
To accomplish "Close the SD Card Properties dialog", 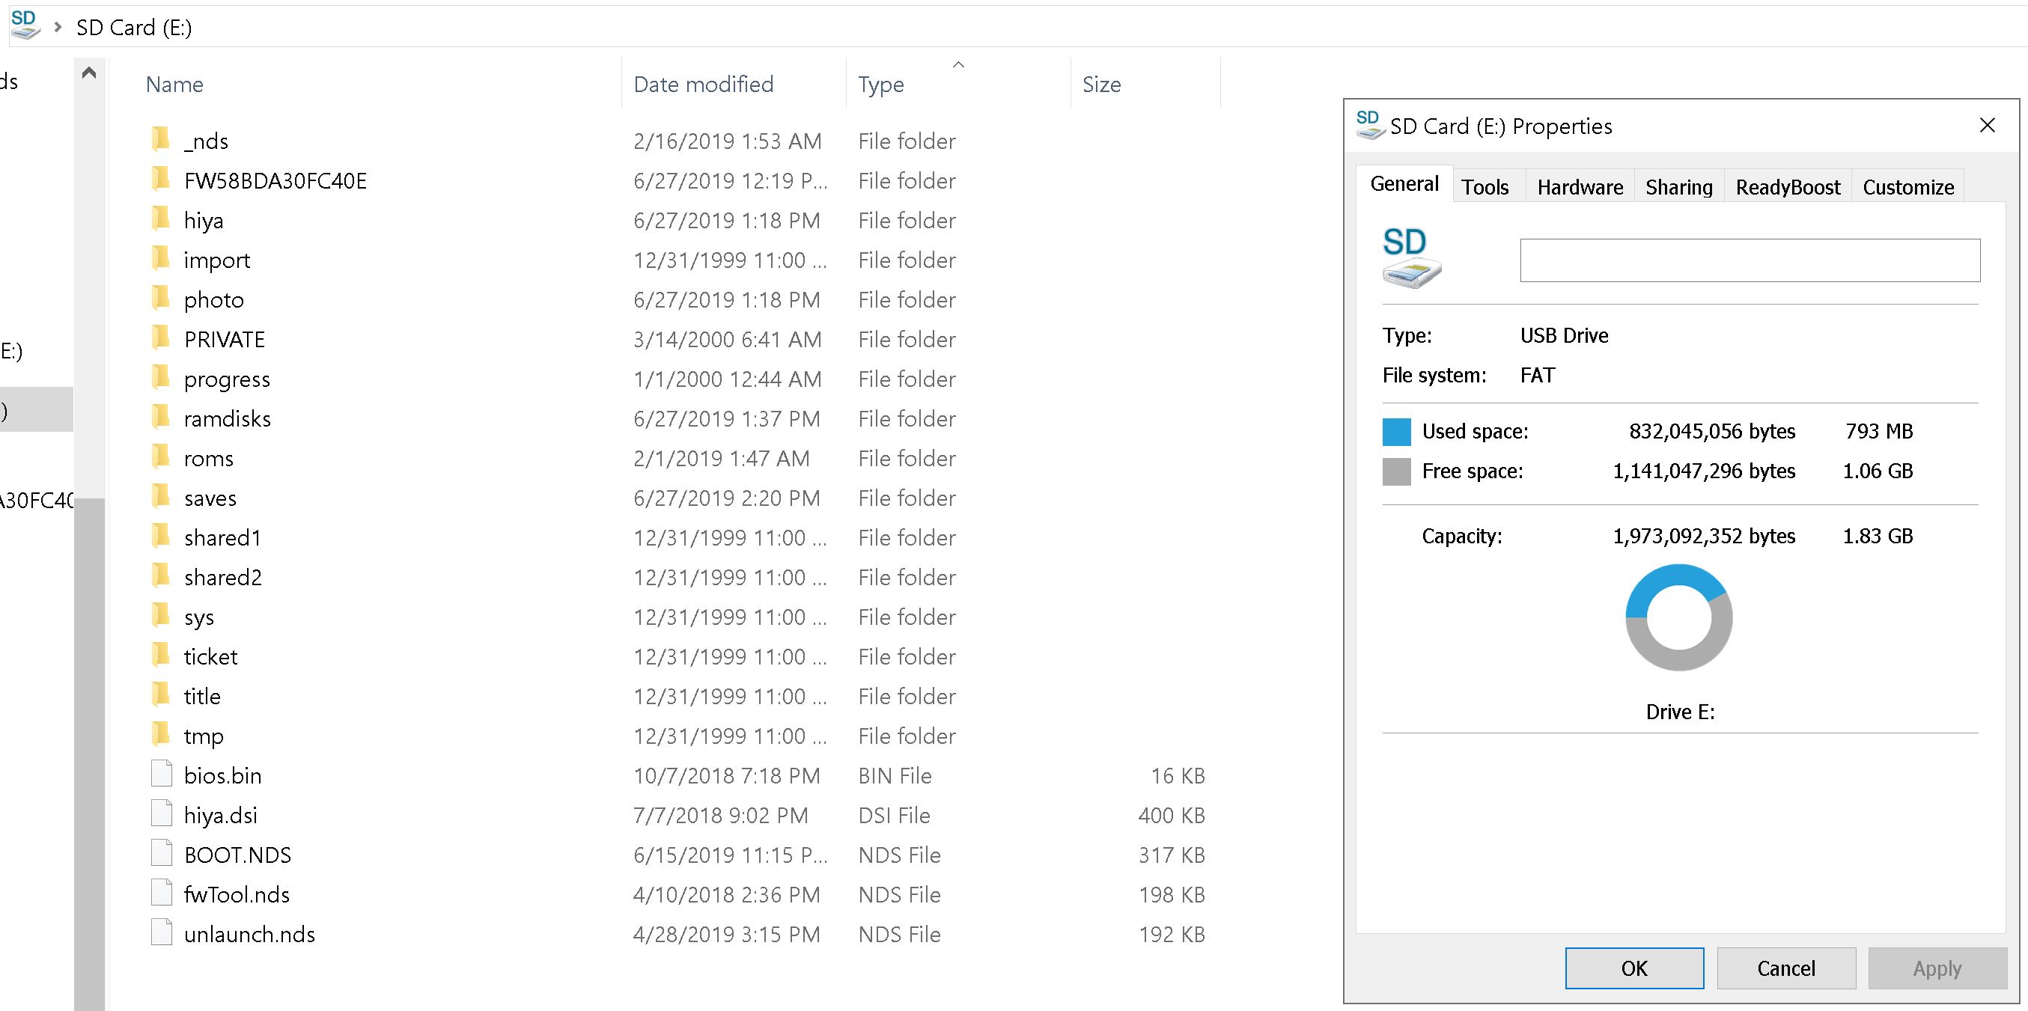I will [x=1987, y=125].
